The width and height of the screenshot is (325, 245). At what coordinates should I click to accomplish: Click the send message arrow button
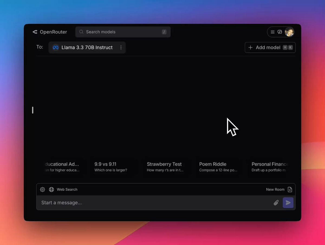tap(288, 203)
